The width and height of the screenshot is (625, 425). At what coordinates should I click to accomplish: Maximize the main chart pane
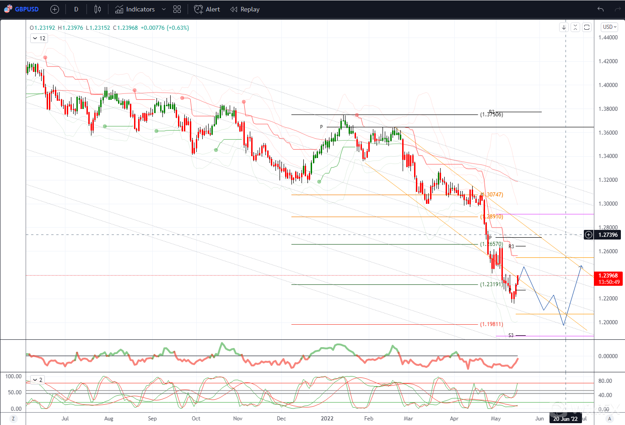click(587, 27)
